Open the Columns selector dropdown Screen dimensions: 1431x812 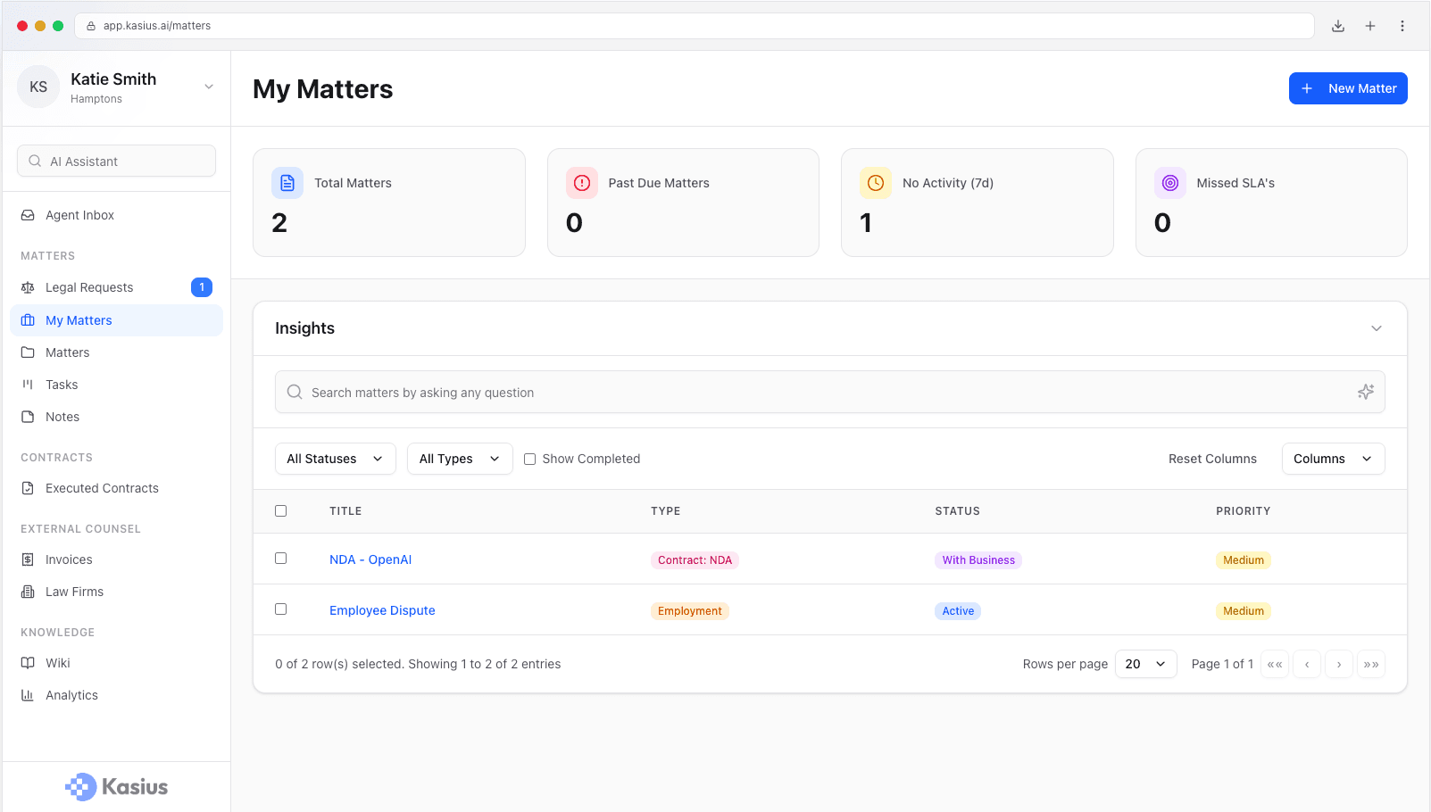pos(1333,459)
